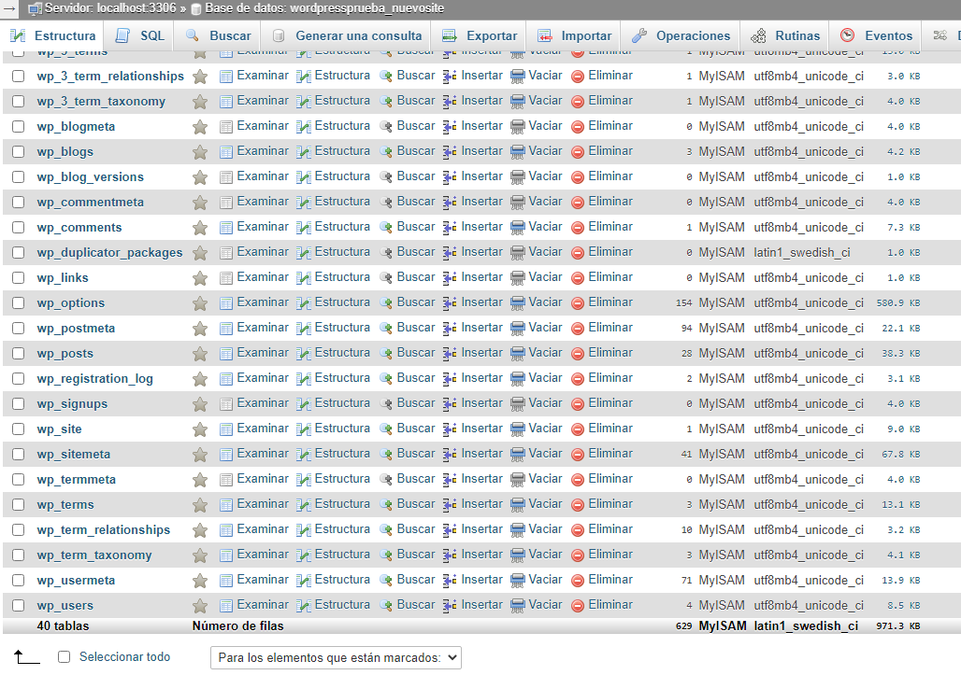
Task: Open the SQL tab
Action: pyautogui.click(x=140, y=36)
